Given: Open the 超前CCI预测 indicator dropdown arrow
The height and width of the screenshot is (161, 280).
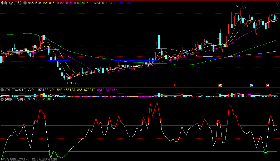Looking at the screenshot, I should pyautogui.click(x=2, y=99).
